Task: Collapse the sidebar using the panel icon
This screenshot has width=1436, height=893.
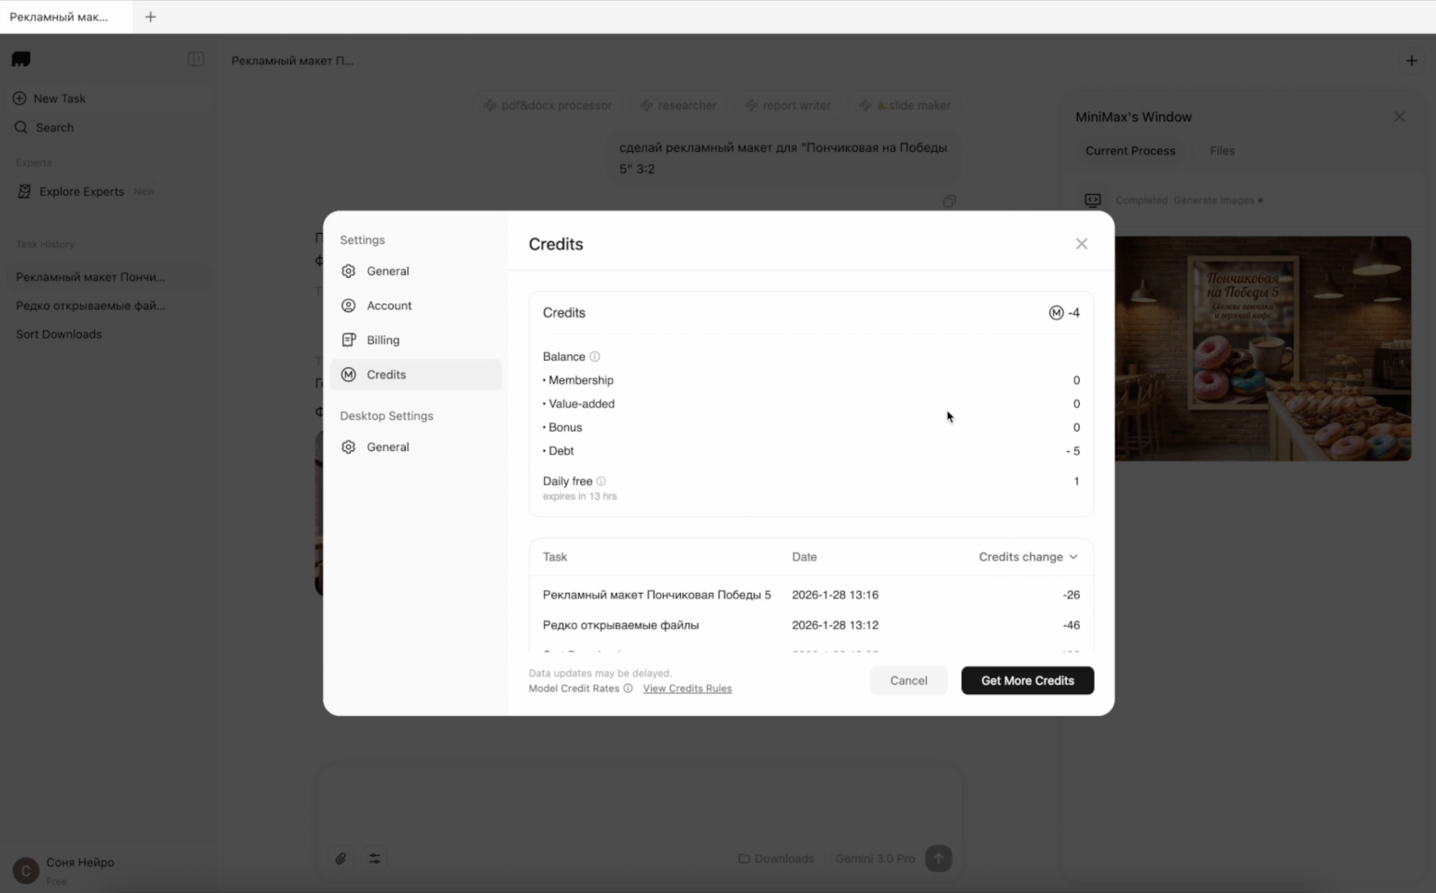Action: tap(196, 59)
